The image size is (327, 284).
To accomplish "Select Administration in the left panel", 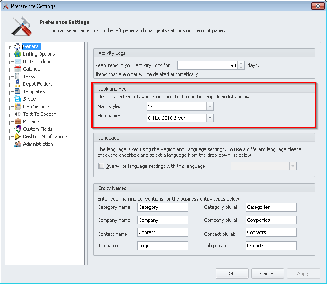I will (x=38, y=144).
